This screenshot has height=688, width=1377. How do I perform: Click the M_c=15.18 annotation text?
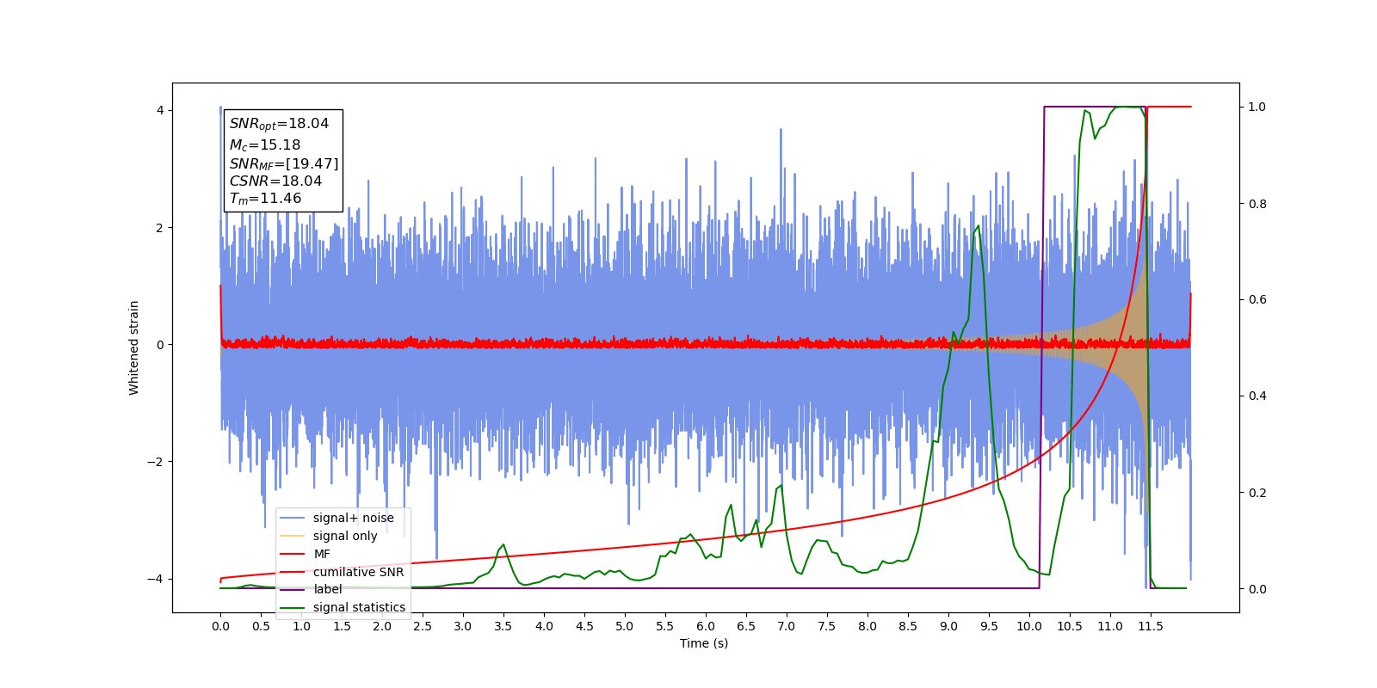point(265,145)
